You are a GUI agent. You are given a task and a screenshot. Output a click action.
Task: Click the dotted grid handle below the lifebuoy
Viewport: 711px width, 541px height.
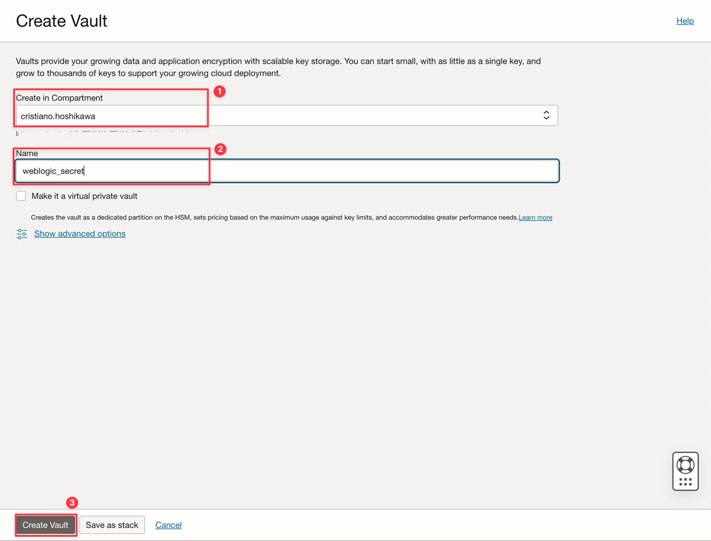[x=685, y=481]
